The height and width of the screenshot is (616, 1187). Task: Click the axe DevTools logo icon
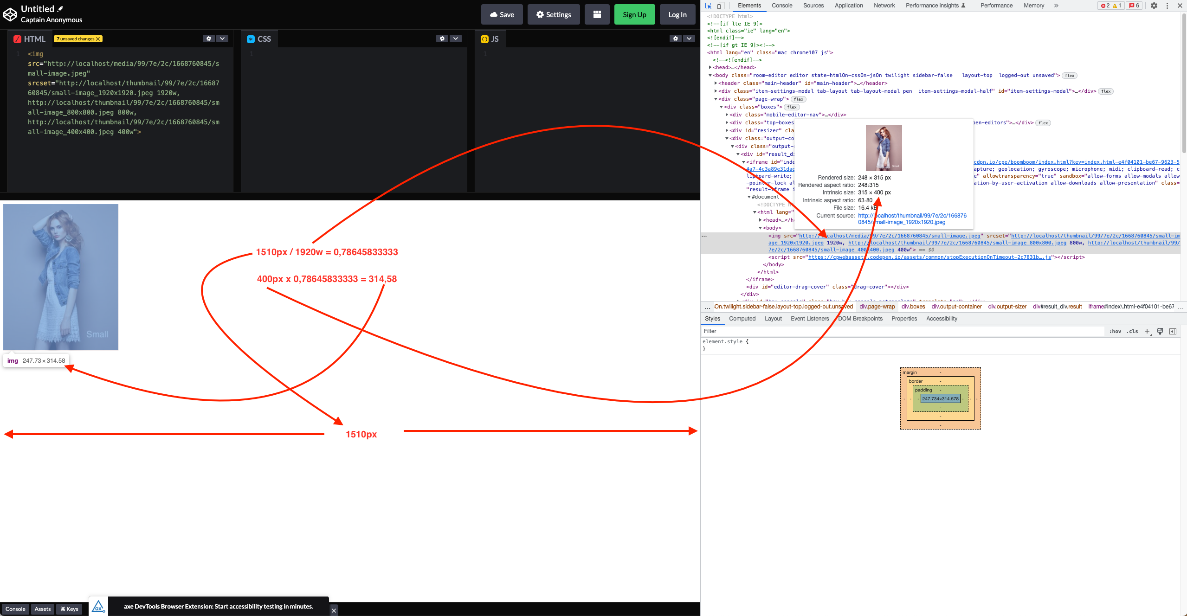(98, 606)
